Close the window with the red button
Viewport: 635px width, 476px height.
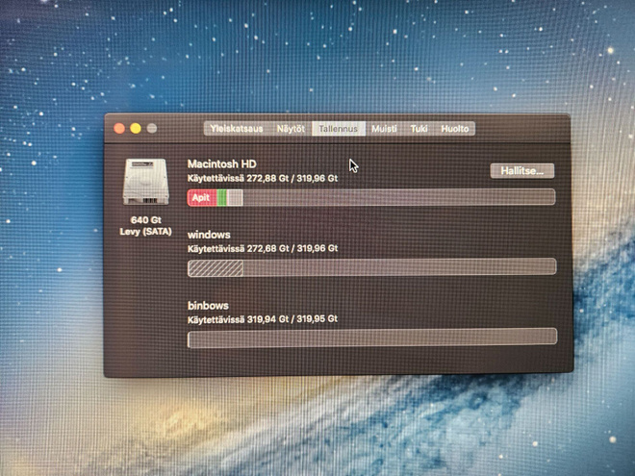pos(119,129)
